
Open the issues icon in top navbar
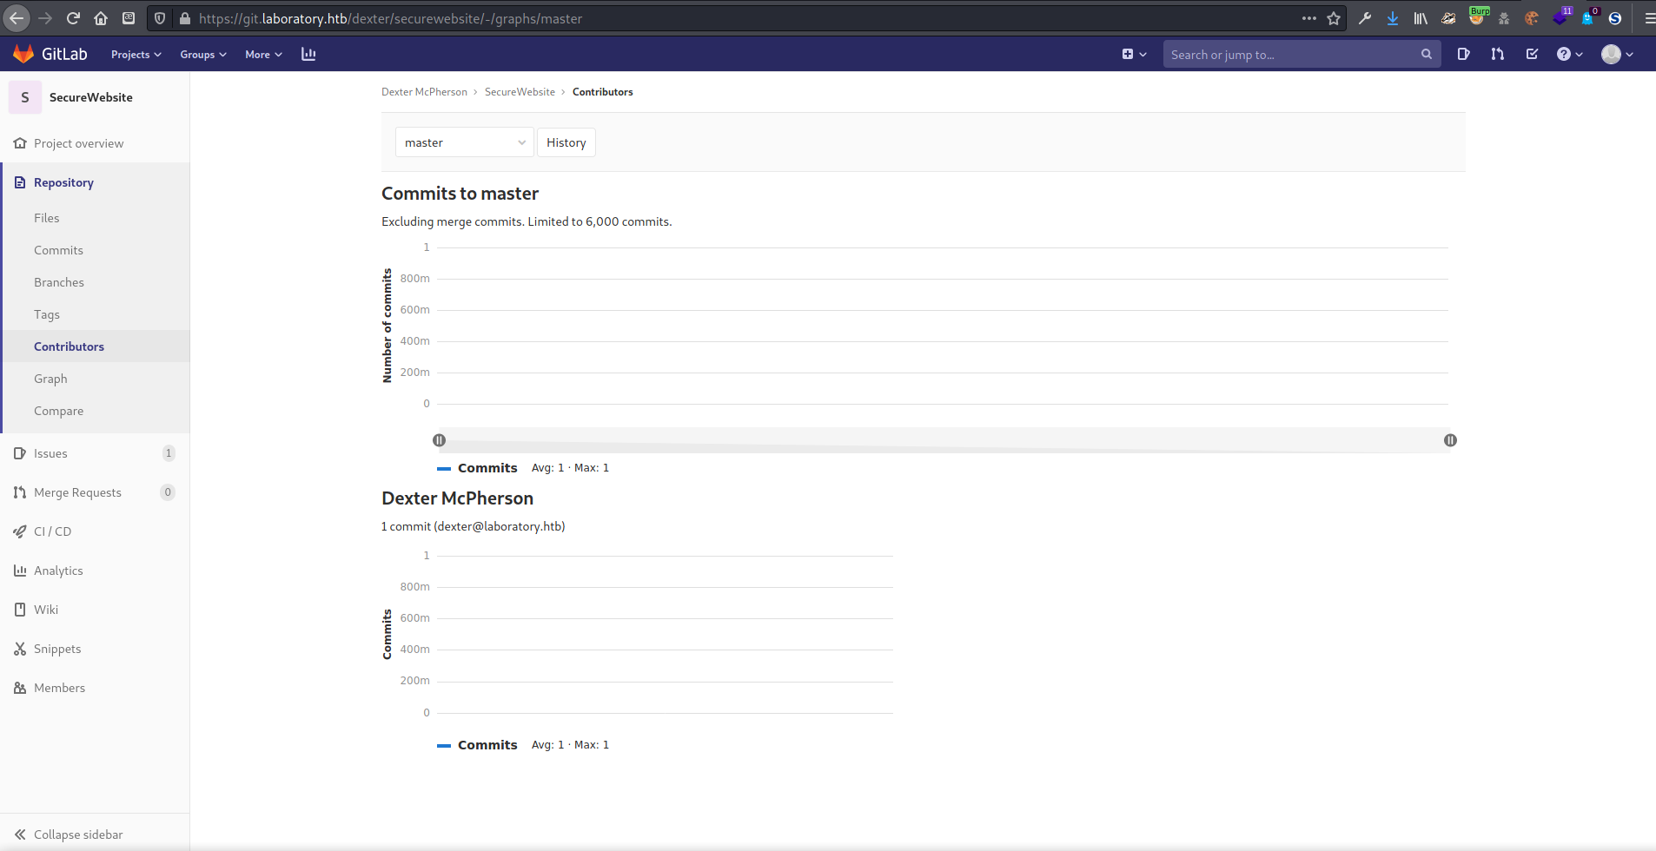pos(1464,54)
